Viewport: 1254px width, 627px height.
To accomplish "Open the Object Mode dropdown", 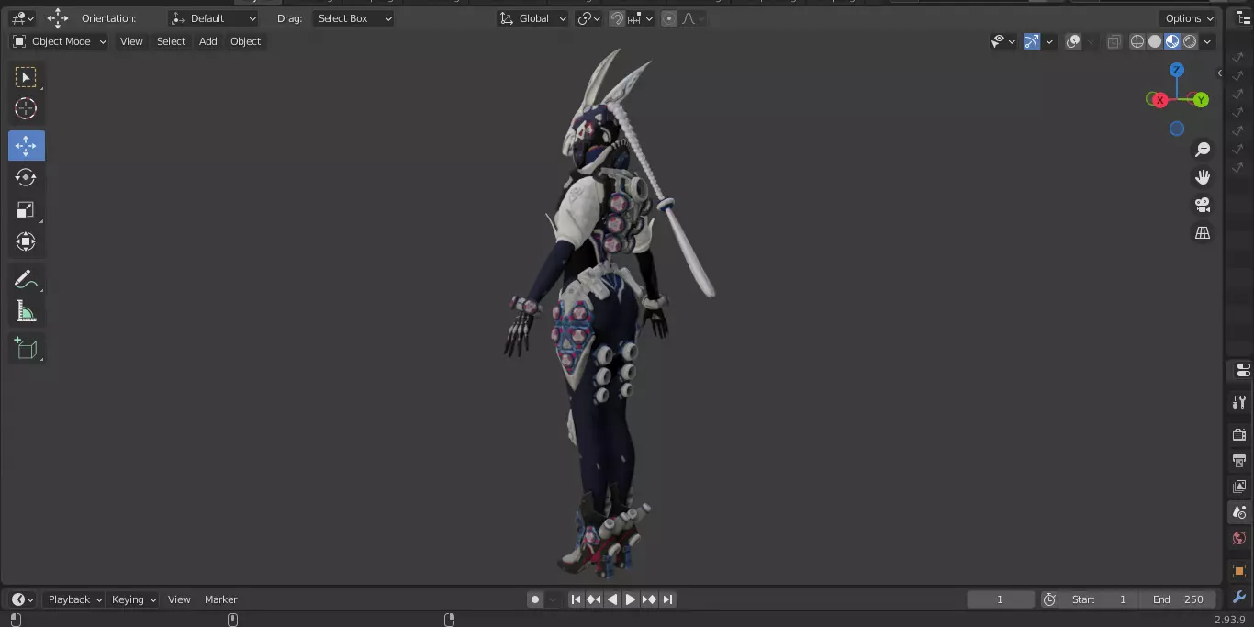I will 59,41.
